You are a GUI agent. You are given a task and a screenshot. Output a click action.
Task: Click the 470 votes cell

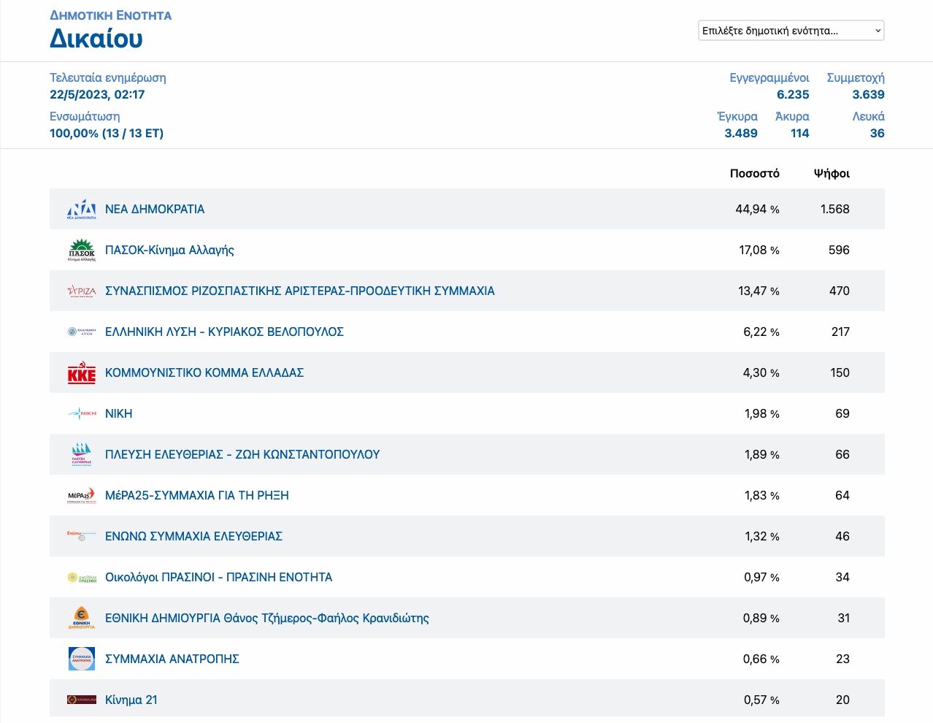[x=840, y=291]
